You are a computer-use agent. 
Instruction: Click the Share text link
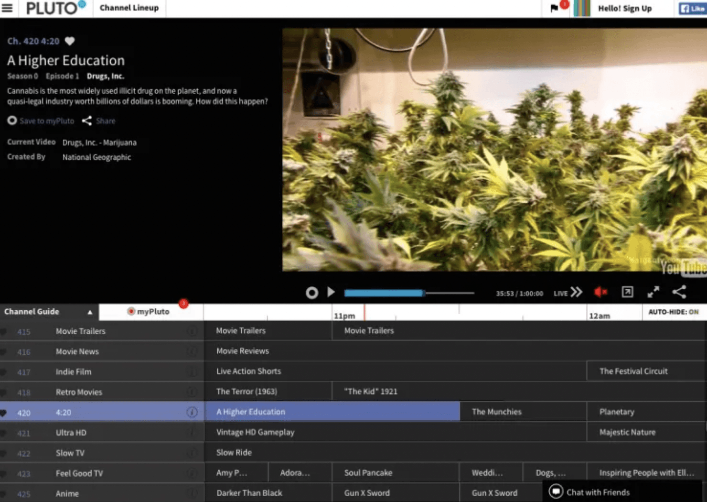click(x=106, y=121)
